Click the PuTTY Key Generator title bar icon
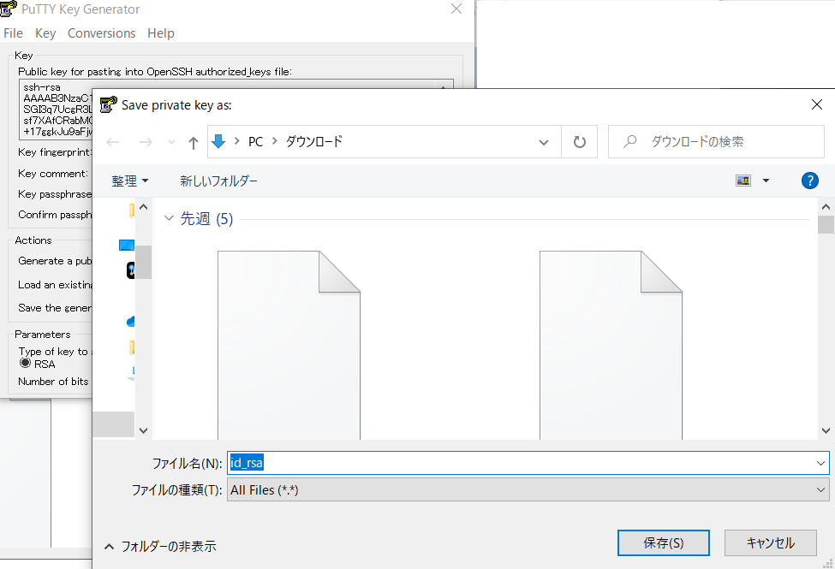Viewport: 835px width, 569px height. click(x=9, y=9)
